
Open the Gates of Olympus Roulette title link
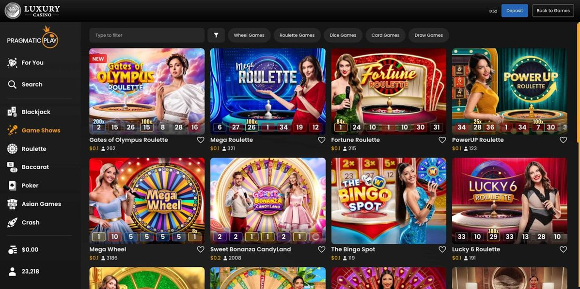(129, 140)
